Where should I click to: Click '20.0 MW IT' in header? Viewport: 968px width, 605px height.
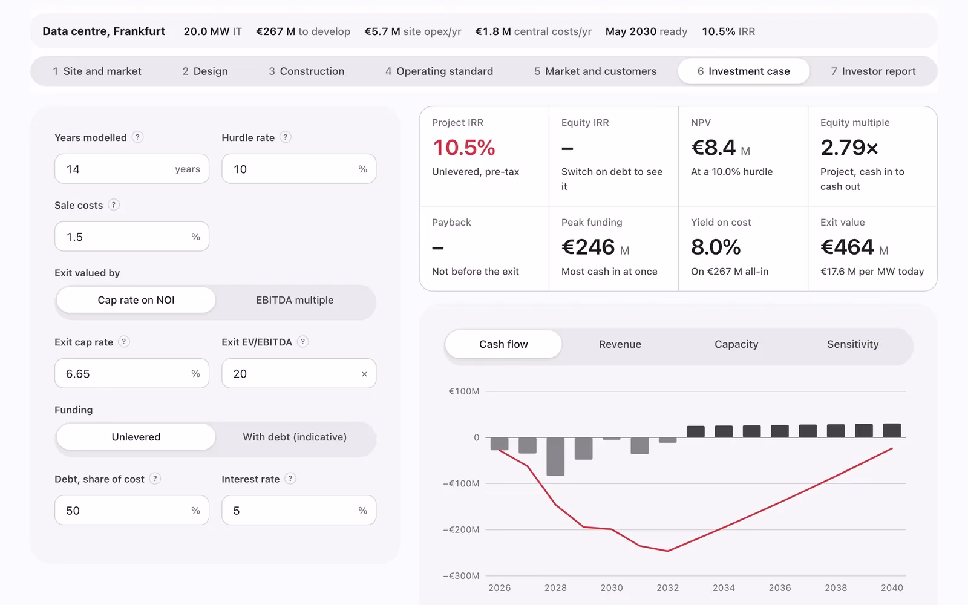(x=212, y=31)
